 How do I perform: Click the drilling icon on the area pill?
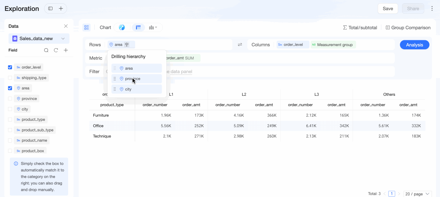click(127, 45)
